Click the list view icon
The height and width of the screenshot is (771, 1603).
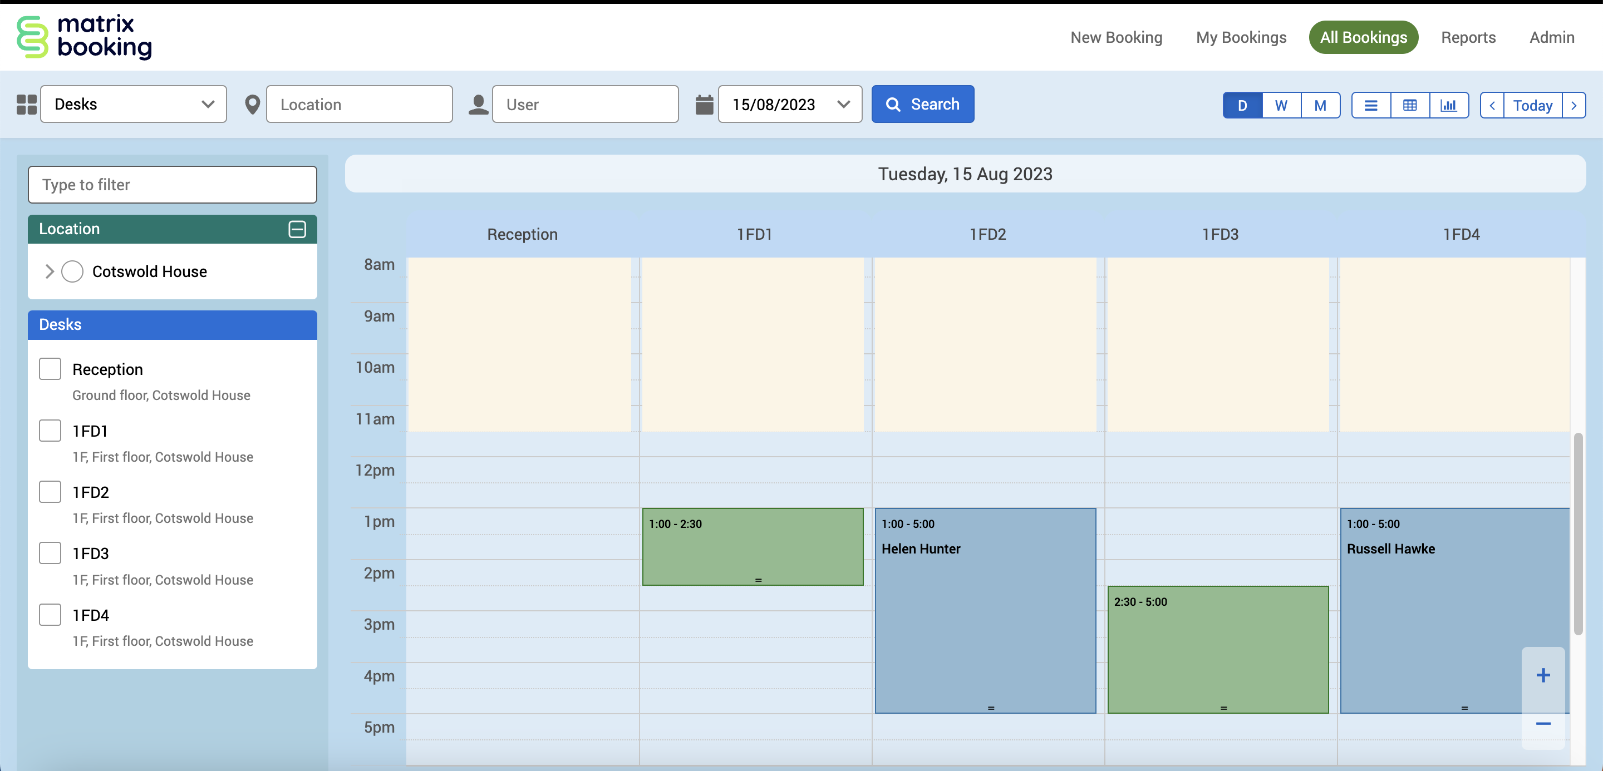pos(1370,105)
